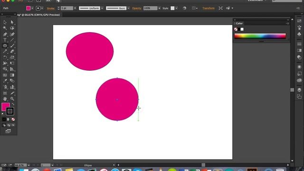Viewport: 304px width, 171px height.
Task: Select the Line Segment tool
Action: [x=12, y=40]
